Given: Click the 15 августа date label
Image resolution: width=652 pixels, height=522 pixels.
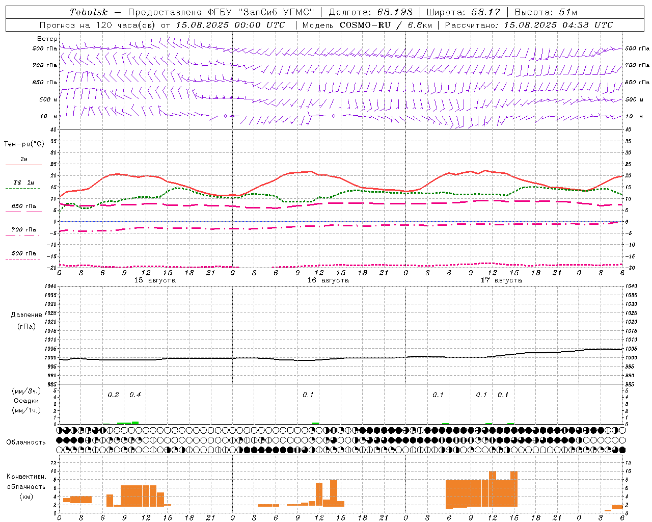Looking at the screenshot, I should point(155,280).
